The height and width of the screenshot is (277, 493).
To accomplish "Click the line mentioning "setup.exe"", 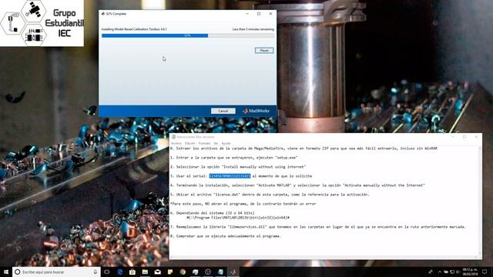I will [233, 158].
